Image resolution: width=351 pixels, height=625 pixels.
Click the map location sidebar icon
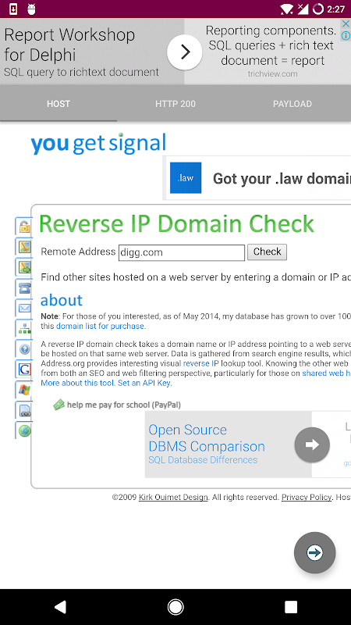(24, 247)
